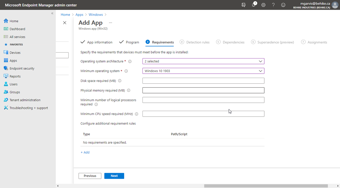The height and width of the screenshot is (188, 340).
Task: Click the Previous button
Action: (90, 176)
